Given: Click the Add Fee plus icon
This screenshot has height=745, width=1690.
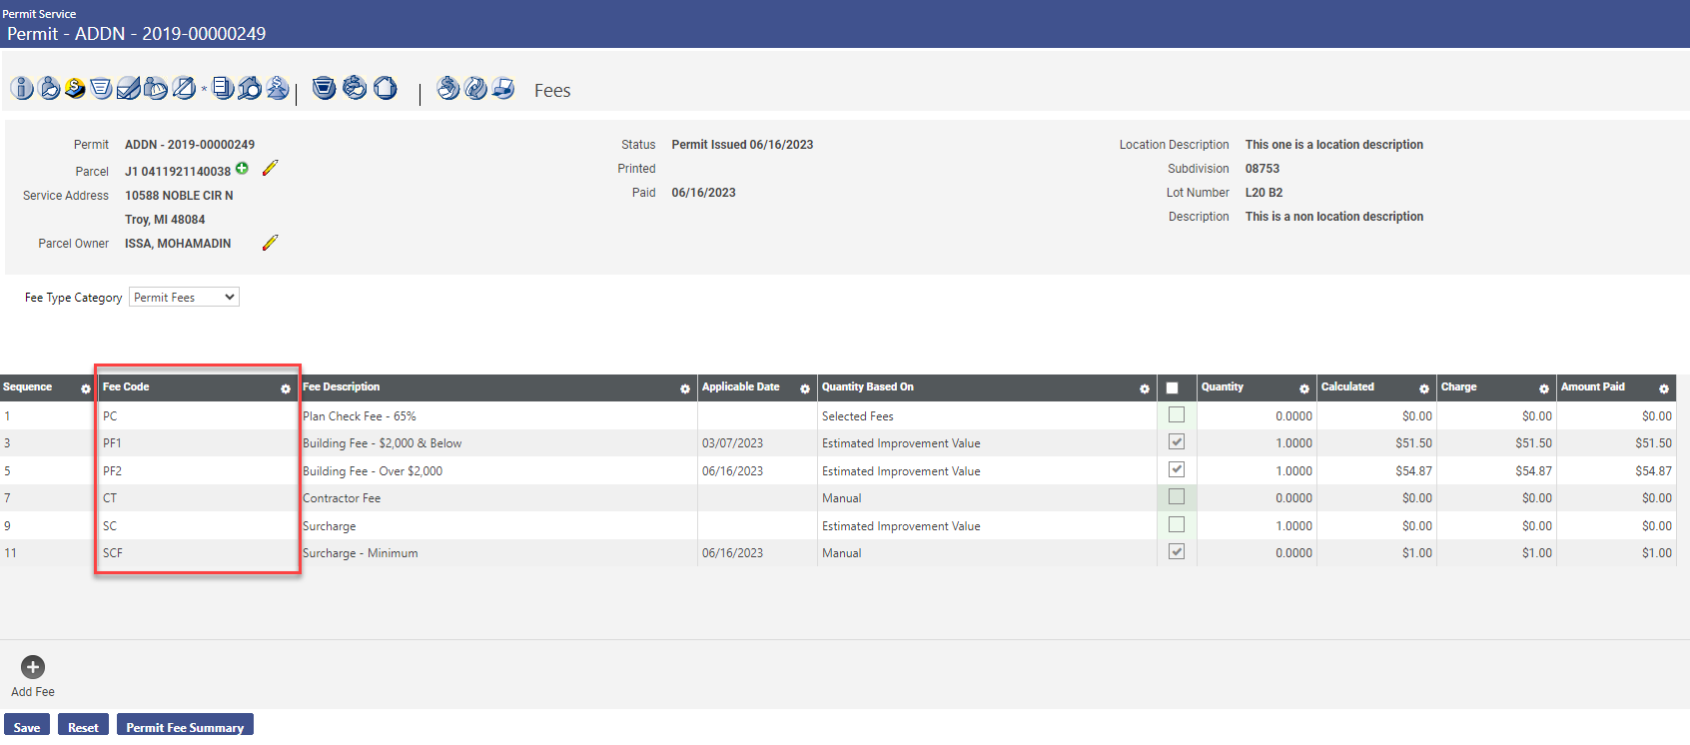Looking at the screenshot, I should click(33, 667).
